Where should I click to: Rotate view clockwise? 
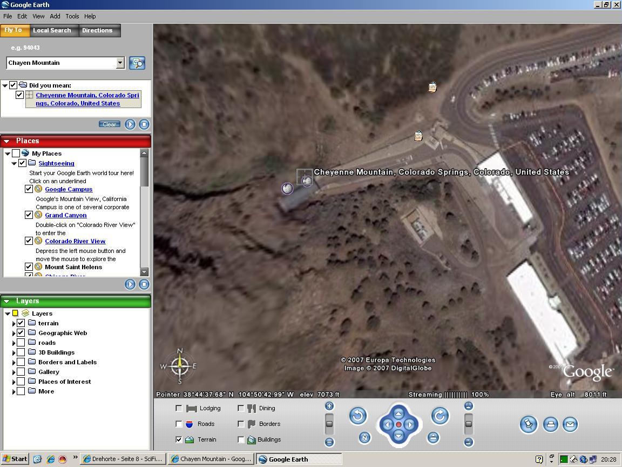[x=440, y=416]
